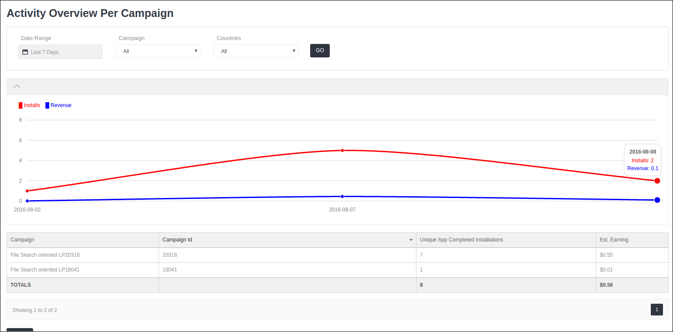The image size is (673, 332).
Task: Open the Countries dropdown
Action: [256, 51]
